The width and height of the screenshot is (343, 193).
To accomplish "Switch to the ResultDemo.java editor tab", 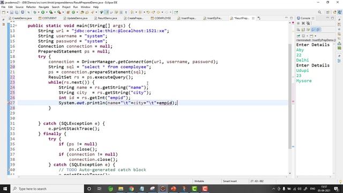I will tap(106, 18).
